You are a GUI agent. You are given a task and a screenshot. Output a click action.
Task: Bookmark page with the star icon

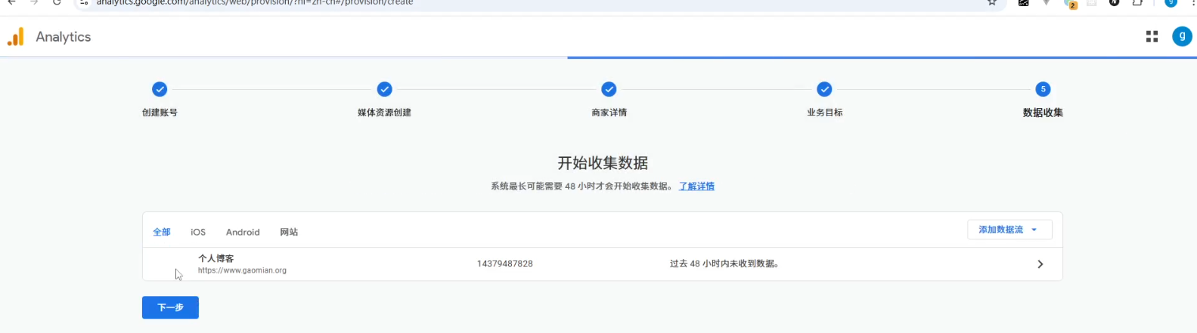(x=991, y=2)
